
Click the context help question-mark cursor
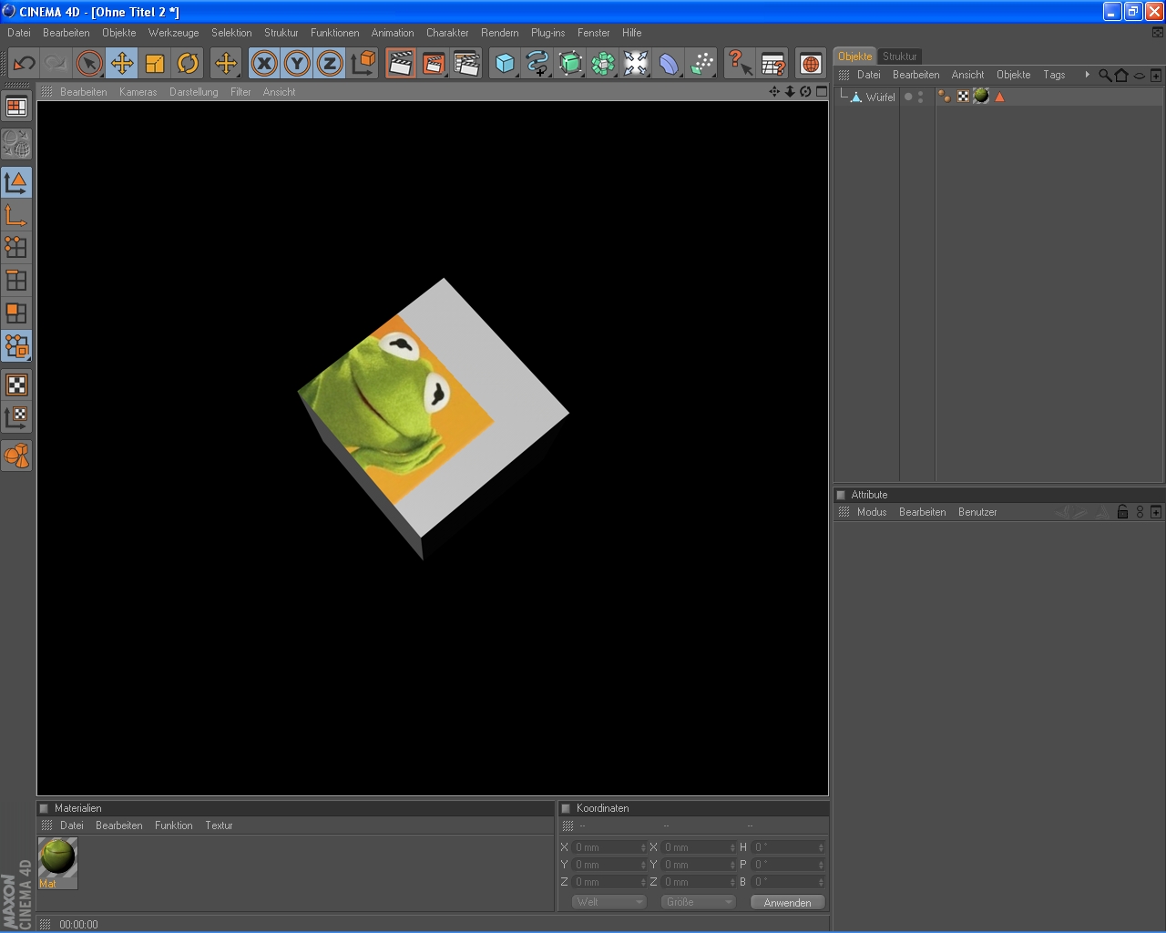(x=740, y=64)
